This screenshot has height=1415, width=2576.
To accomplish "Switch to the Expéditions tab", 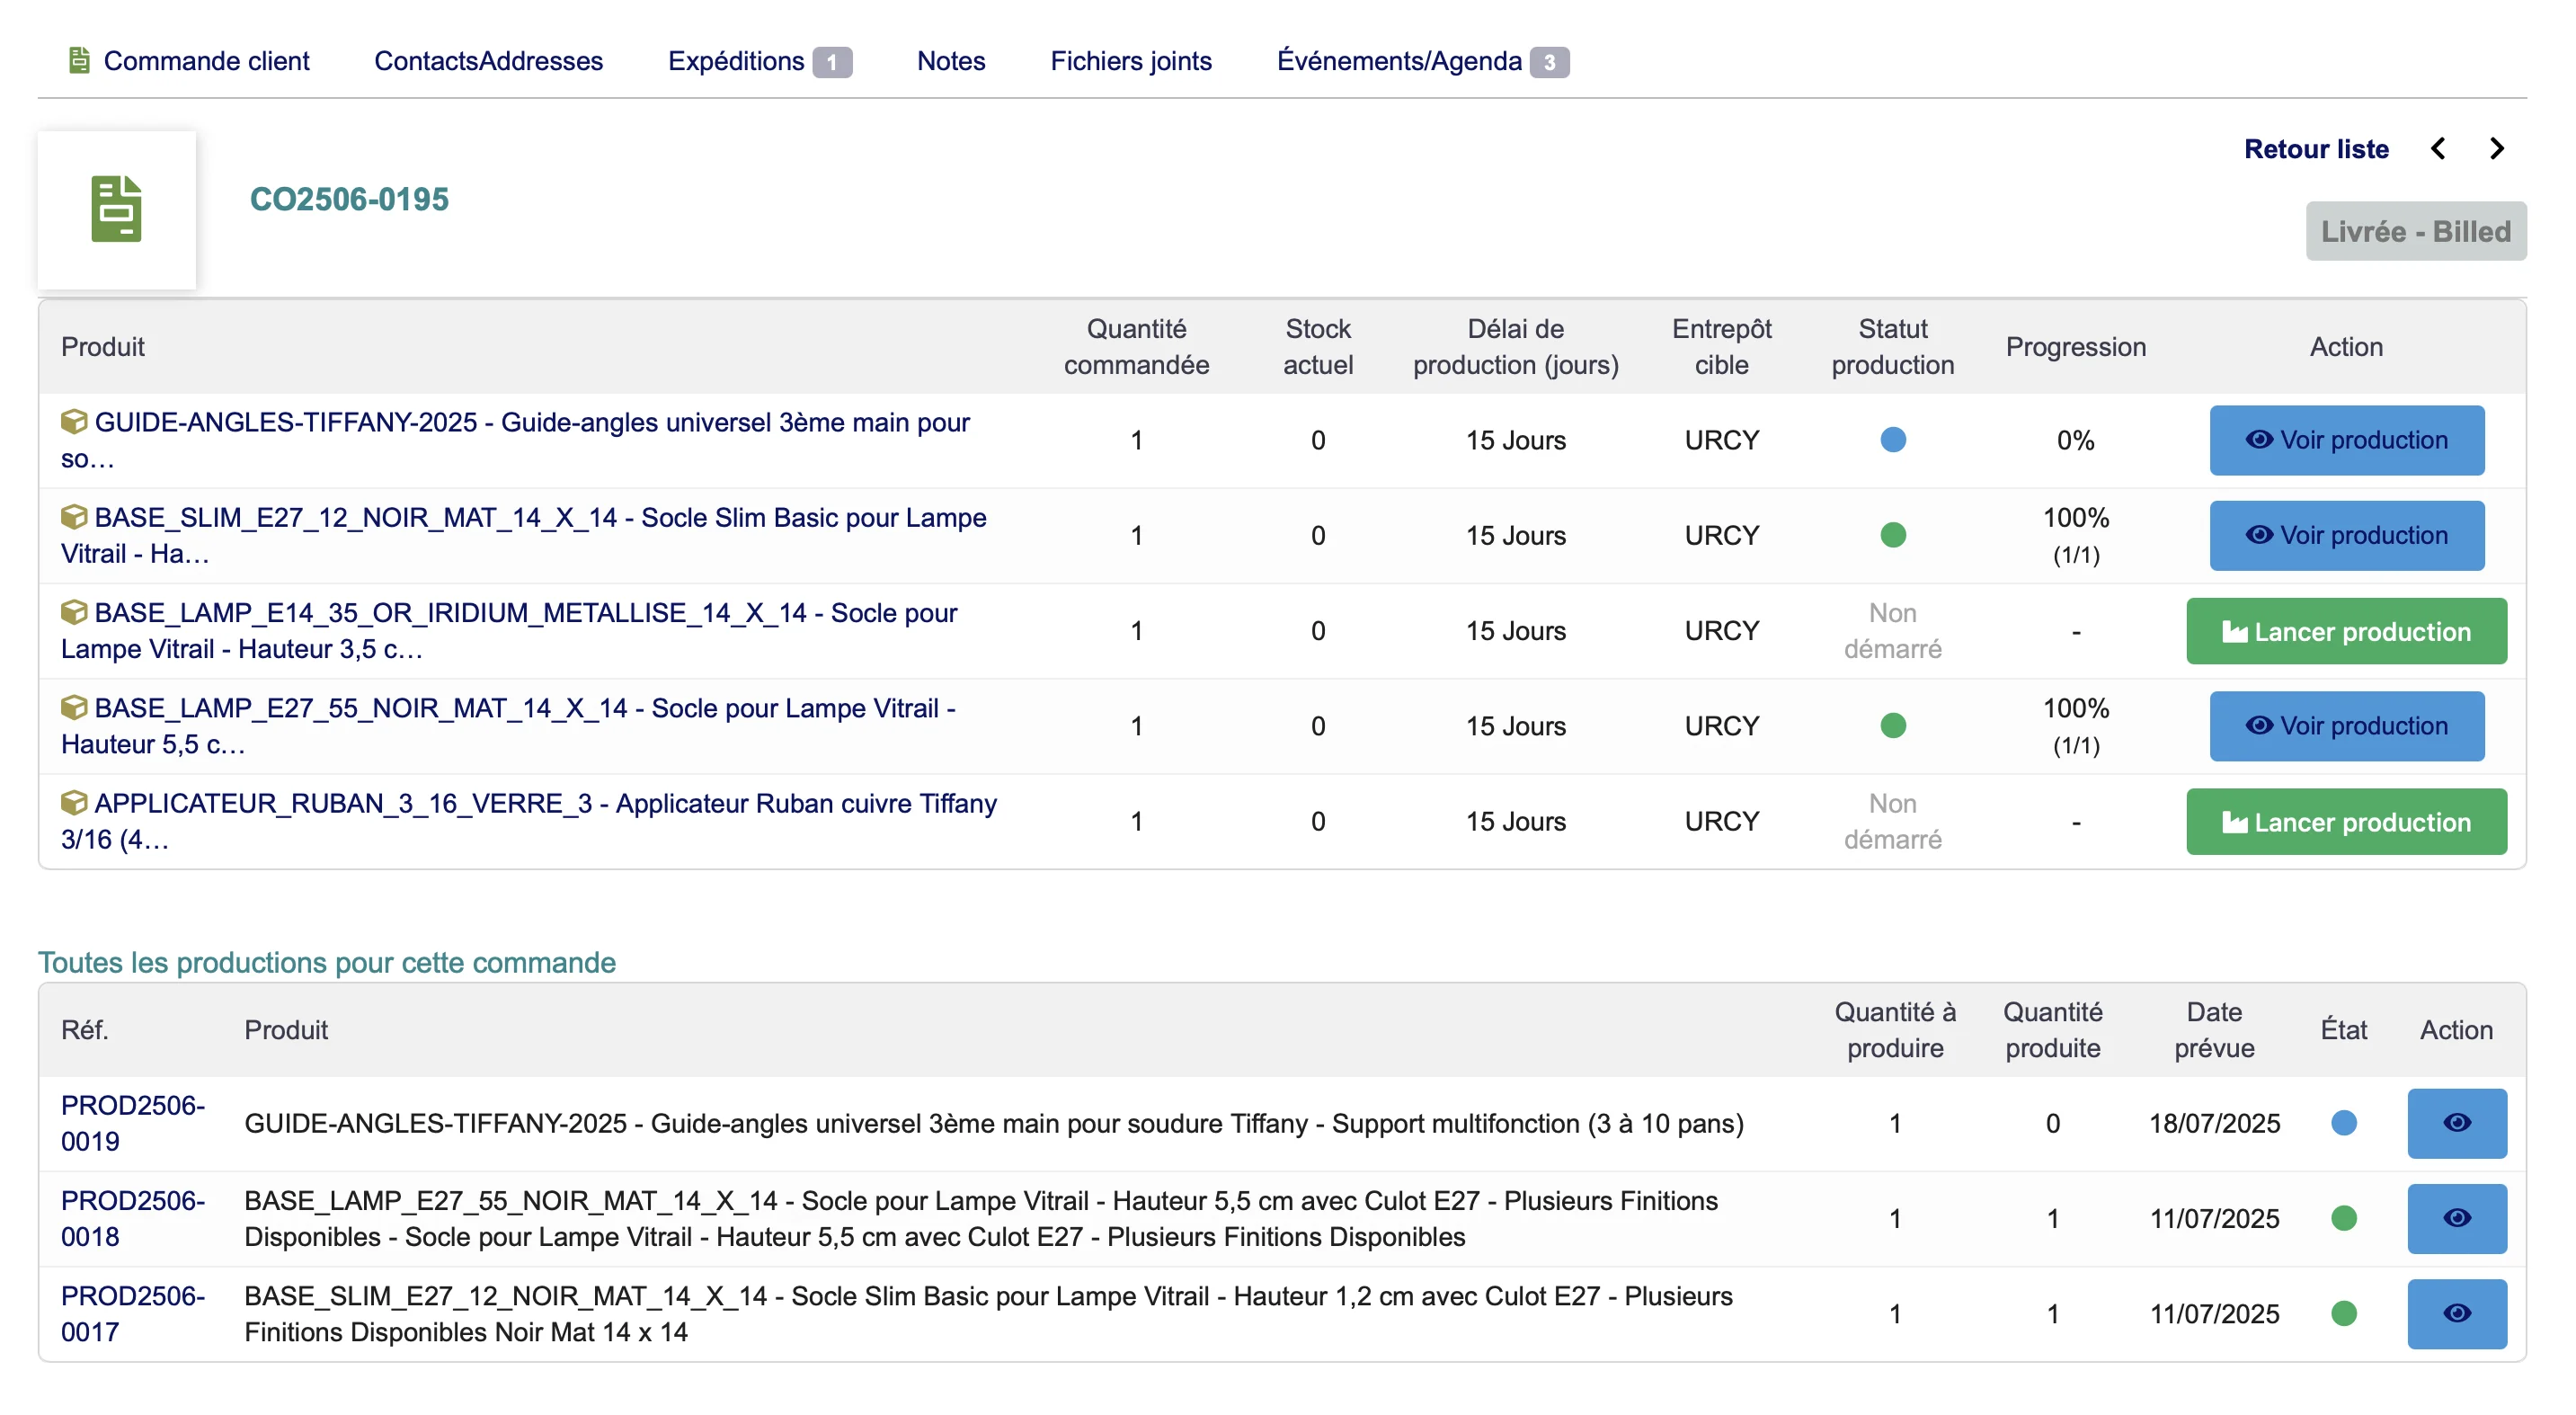I will click(x=736, y=61).
